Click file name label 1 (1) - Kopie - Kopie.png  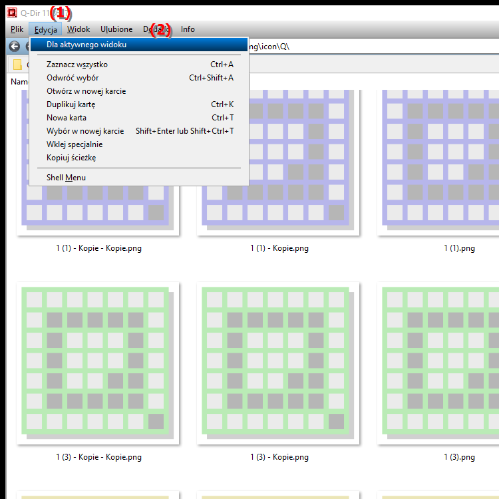pyautogui.click(x=98, y=248)
